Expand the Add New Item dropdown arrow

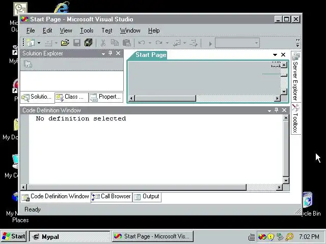point(56,43)
